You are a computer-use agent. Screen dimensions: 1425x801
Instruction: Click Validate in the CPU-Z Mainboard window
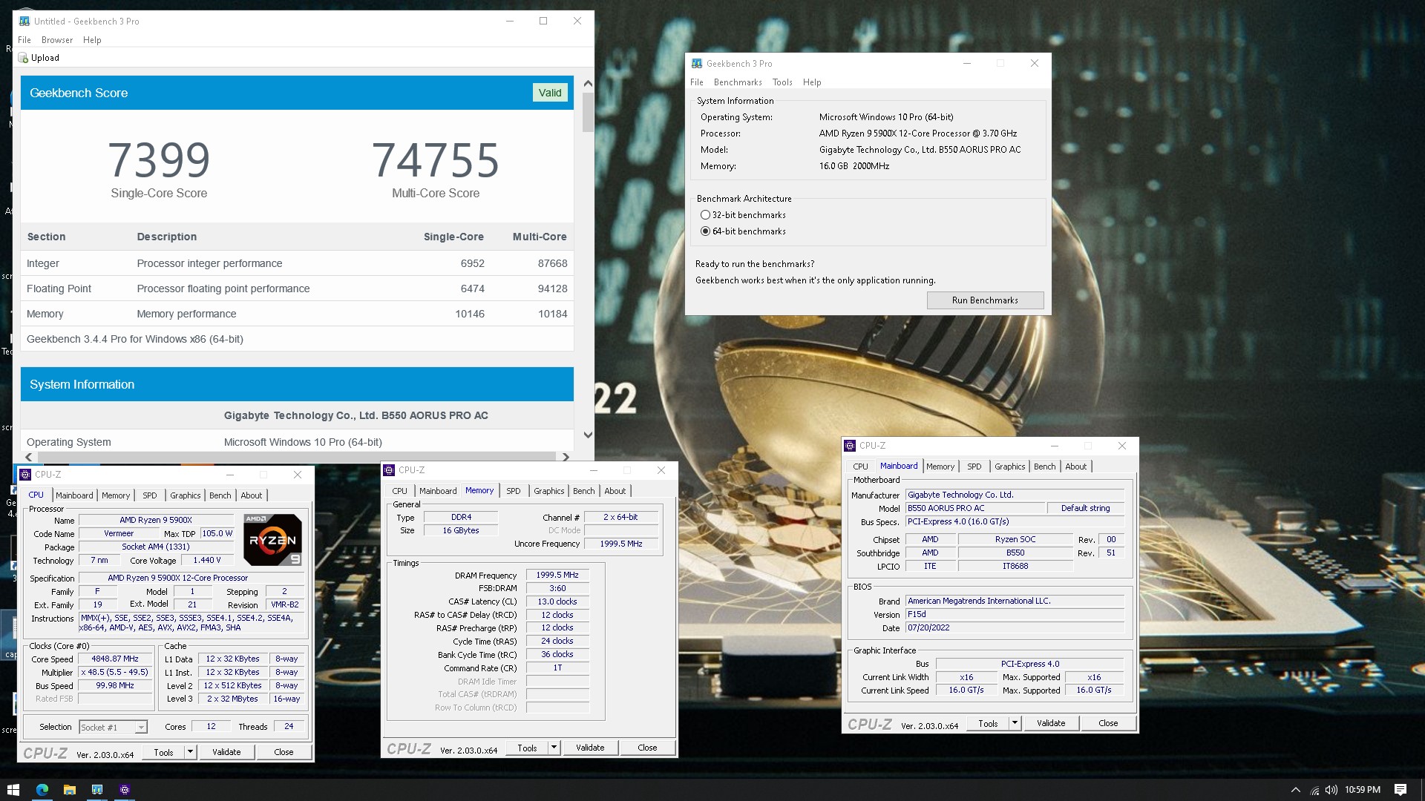(x=1051, y=723)
